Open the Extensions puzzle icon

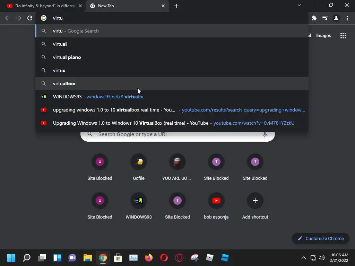pos(314,18)
